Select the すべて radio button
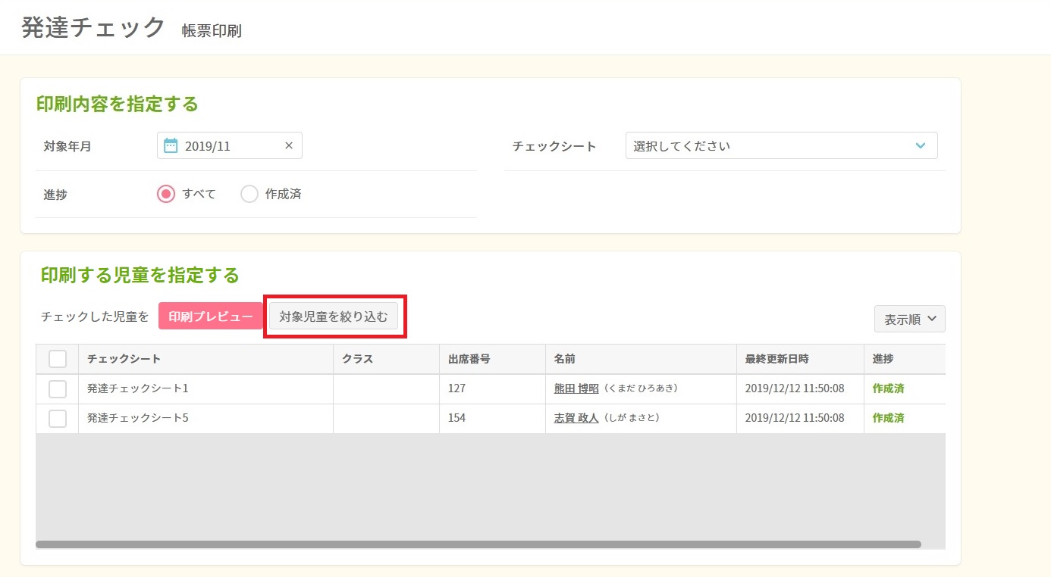 (166, 194)
